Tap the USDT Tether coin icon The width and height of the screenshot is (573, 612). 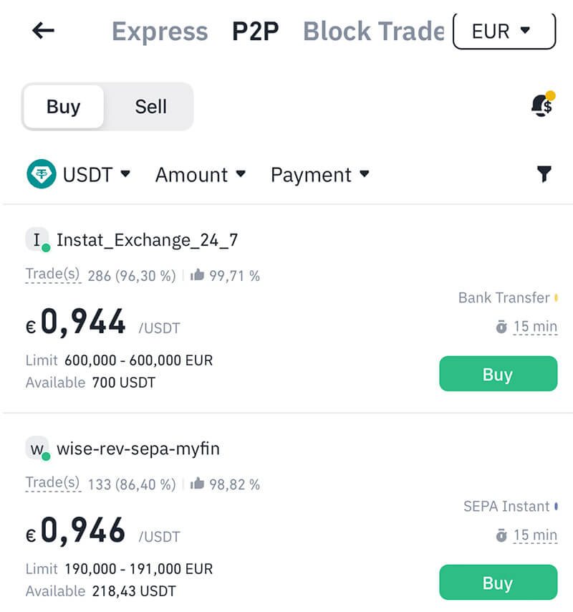[42, 174]
